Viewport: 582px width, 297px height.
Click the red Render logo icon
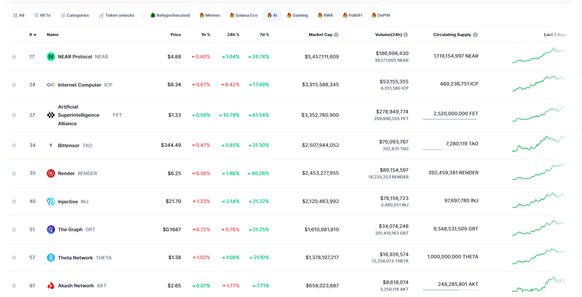51,173
